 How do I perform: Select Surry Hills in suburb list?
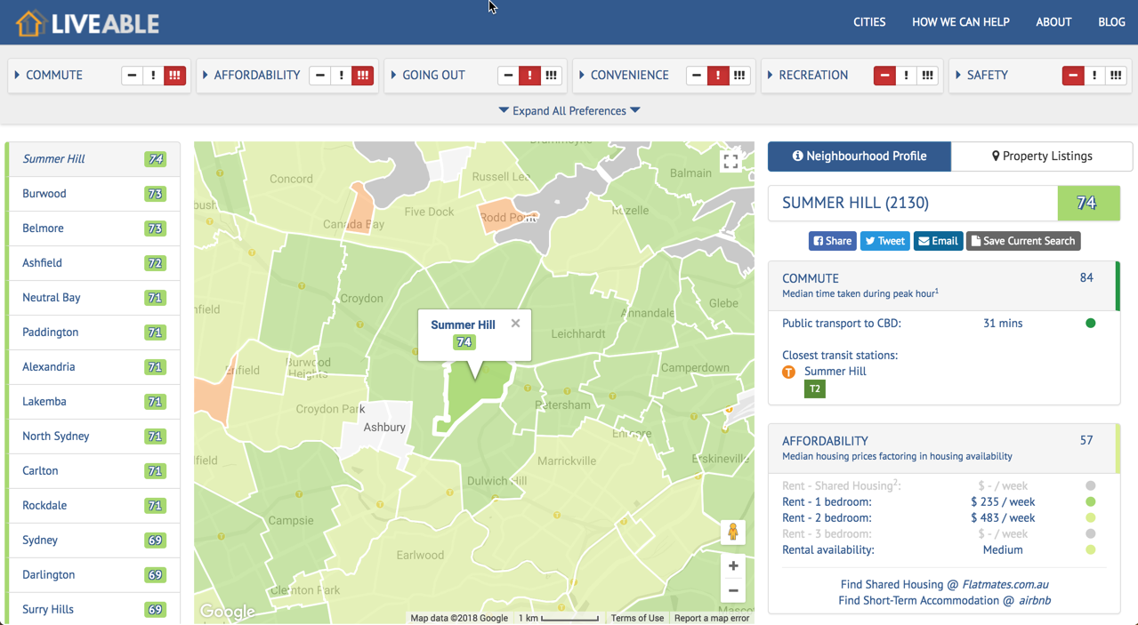[x=94, y=610]
